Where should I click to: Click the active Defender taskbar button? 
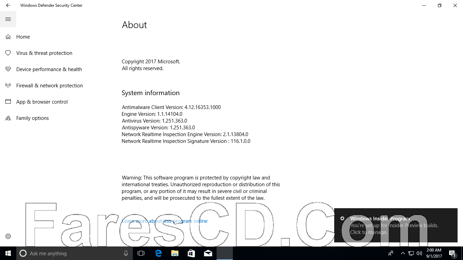point(225,253)
